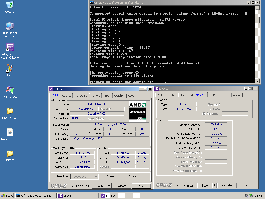Image resolution: width=265 pixels, height=199 pixels.
Task: Click the DRAM Frequency 133.4 MHz value
Action: [x=216, y=124]
